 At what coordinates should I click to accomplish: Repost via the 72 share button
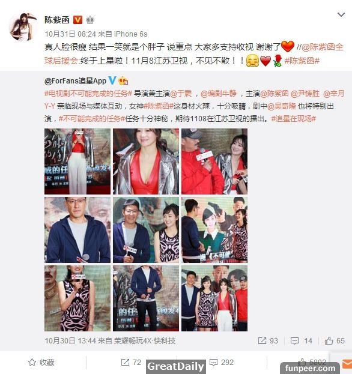pyautogui.click(x=131, y=363)
